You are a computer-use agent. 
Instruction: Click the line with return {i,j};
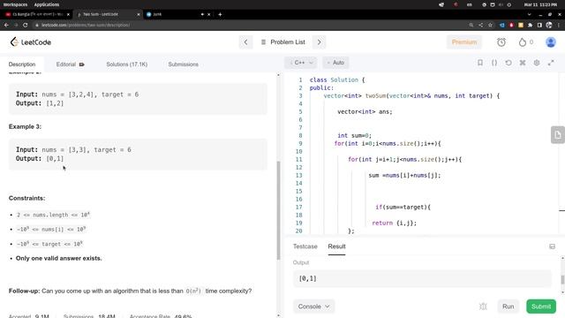pyautogui.click(x=395, y=223)
